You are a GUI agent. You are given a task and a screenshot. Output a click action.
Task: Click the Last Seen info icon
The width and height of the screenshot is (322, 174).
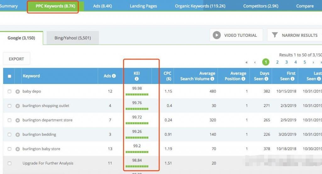(x=319, y=79)
